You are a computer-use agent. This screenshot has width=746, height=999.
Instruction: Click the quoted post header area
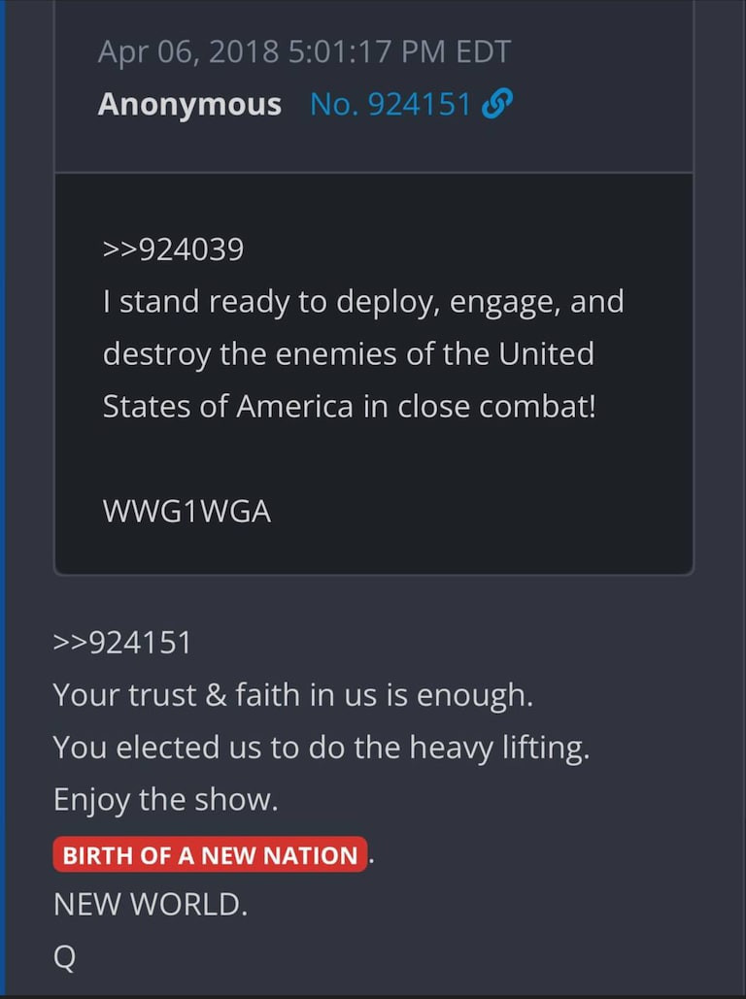[374, 86]
